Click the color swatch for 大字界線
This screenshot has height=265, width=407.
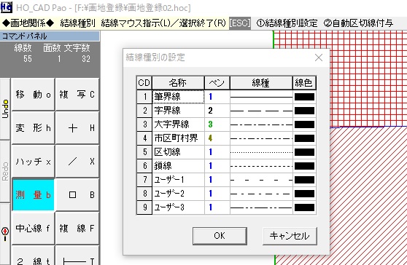click(x=304, y=124)
